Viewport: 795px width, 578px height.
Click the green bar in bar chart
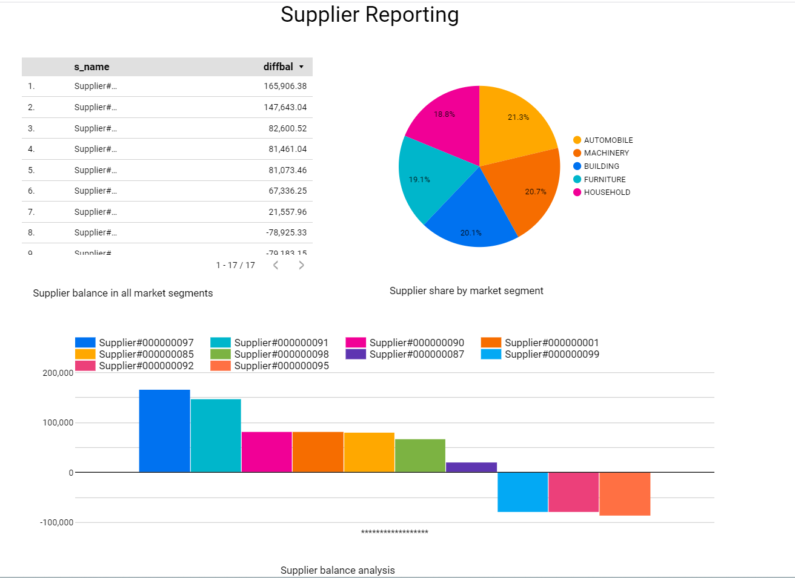click(x=420, y=456)
